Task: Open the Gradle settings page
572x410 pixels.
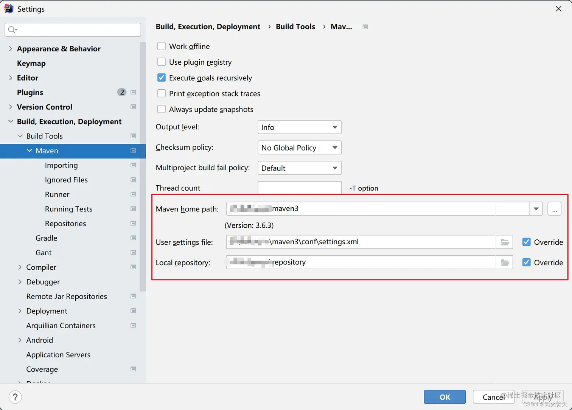Action: (47, 238)
